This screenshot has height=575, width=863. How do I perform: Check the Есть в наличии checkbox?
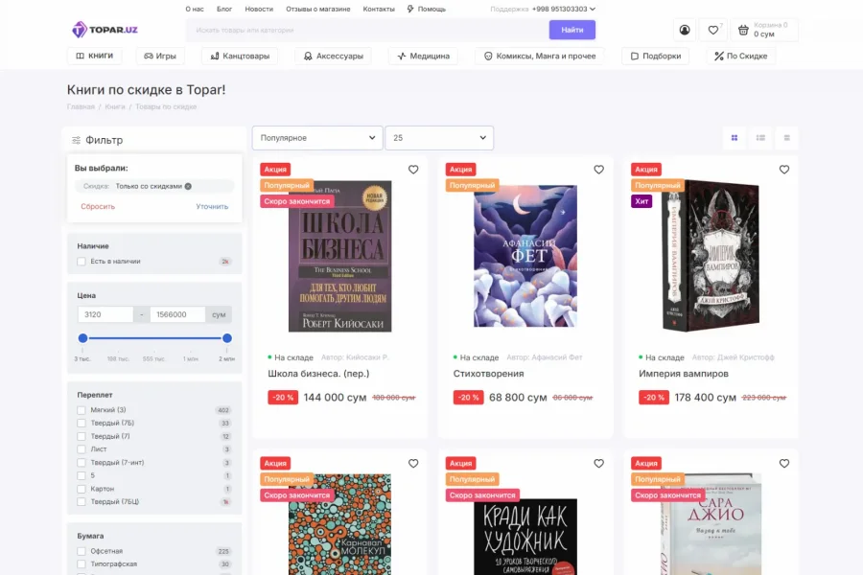(x=82, y=262)
